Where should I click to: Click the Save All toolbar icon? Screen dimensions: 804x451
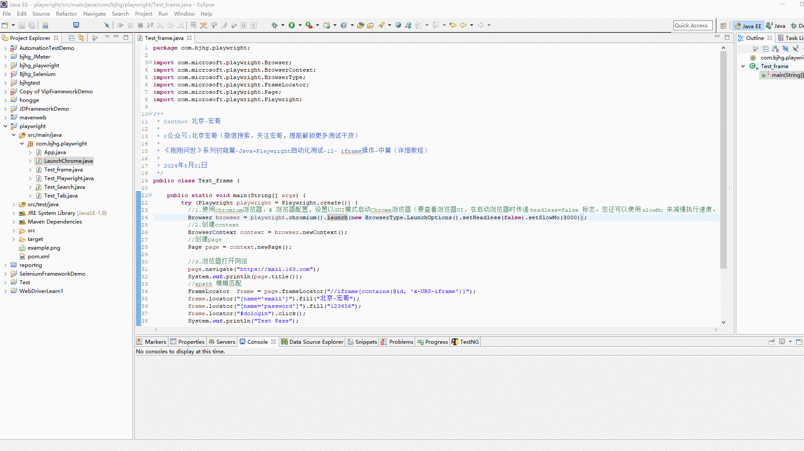(x=32, y=25)
